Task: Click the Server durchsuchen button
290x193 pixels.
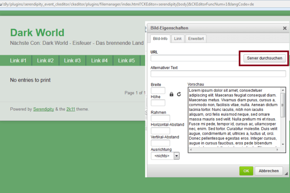Action: tap(263, 58)
